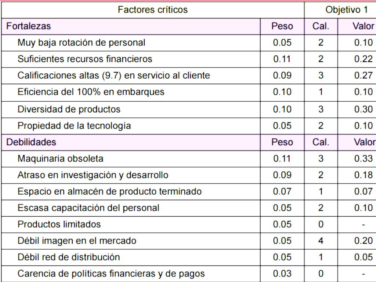Click "Eficiencia del 100% en embarques"
The height and width of the screenshot is (282, 376).
(x=91, y=92)
